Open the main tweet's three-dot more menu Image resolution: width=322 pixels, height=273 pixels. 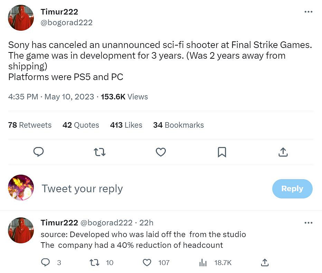(308, 12)
